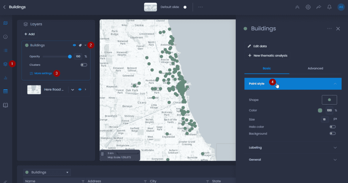Expand the Labeling section
Viewport: 348px width, 183px height.
[293, 147]
